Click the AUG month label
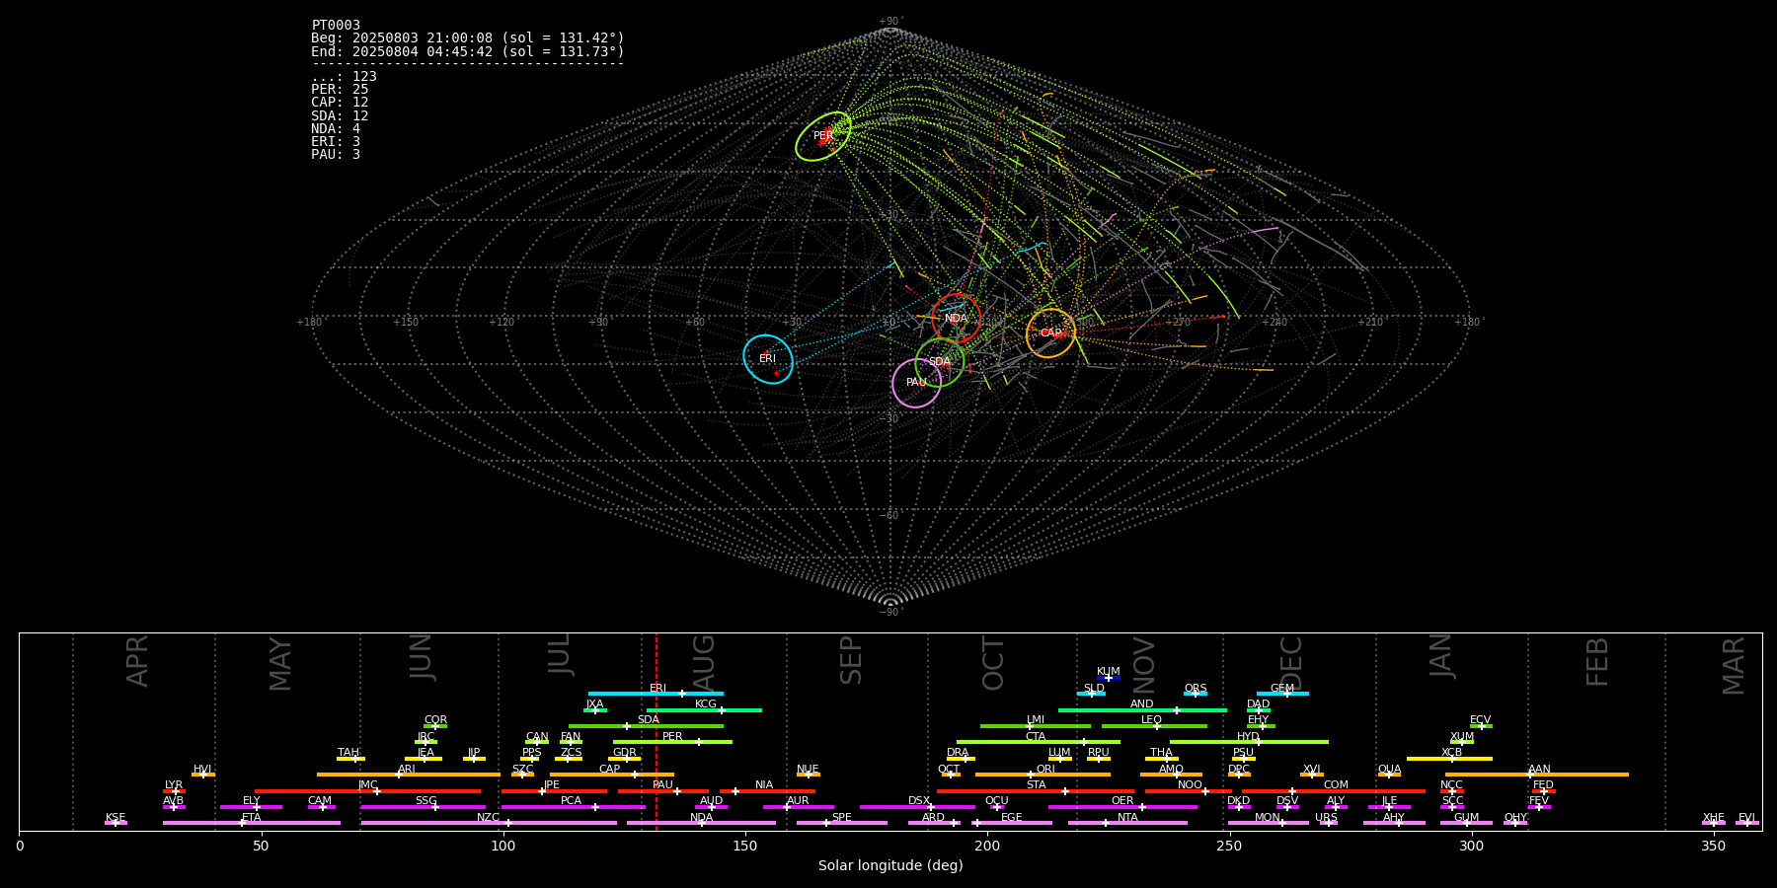This screenshot has width=1777, height=888. coord(704,663)
